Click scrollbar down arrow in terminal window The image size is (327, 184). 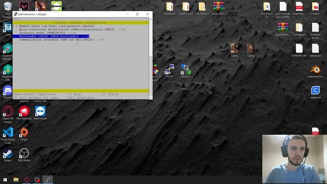(151, 98)
